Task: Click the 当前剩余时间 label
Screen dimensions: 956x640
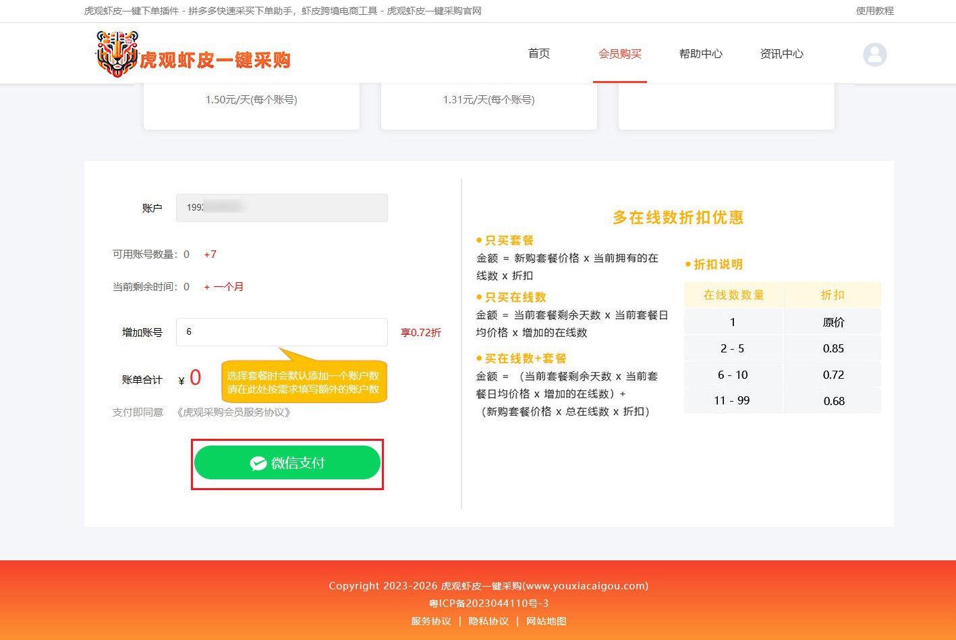Action: point(144,287)
